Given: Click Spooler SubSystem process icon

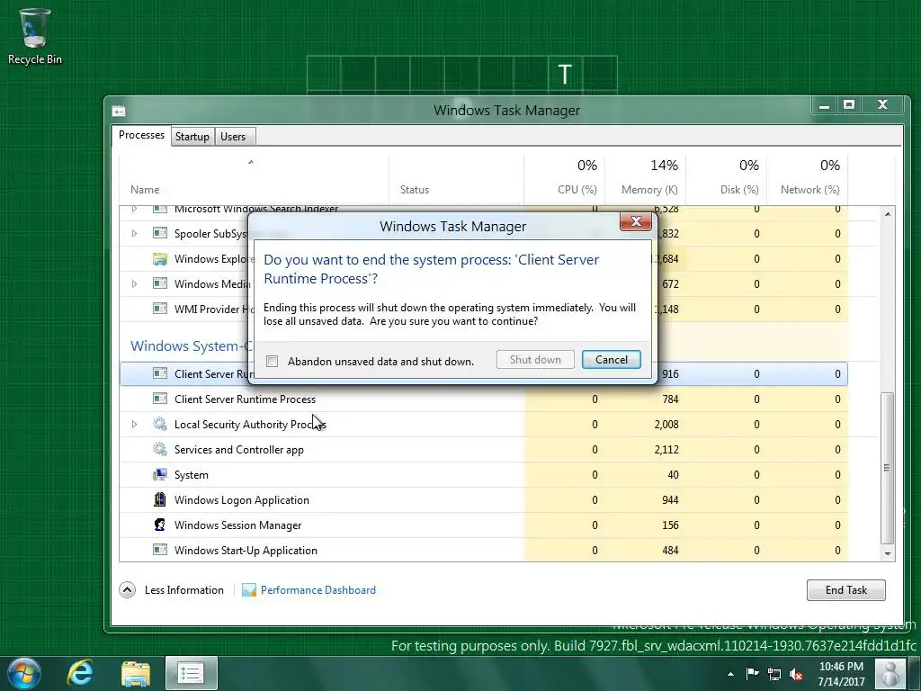Looking at the screenshot, I should (160, 233).
